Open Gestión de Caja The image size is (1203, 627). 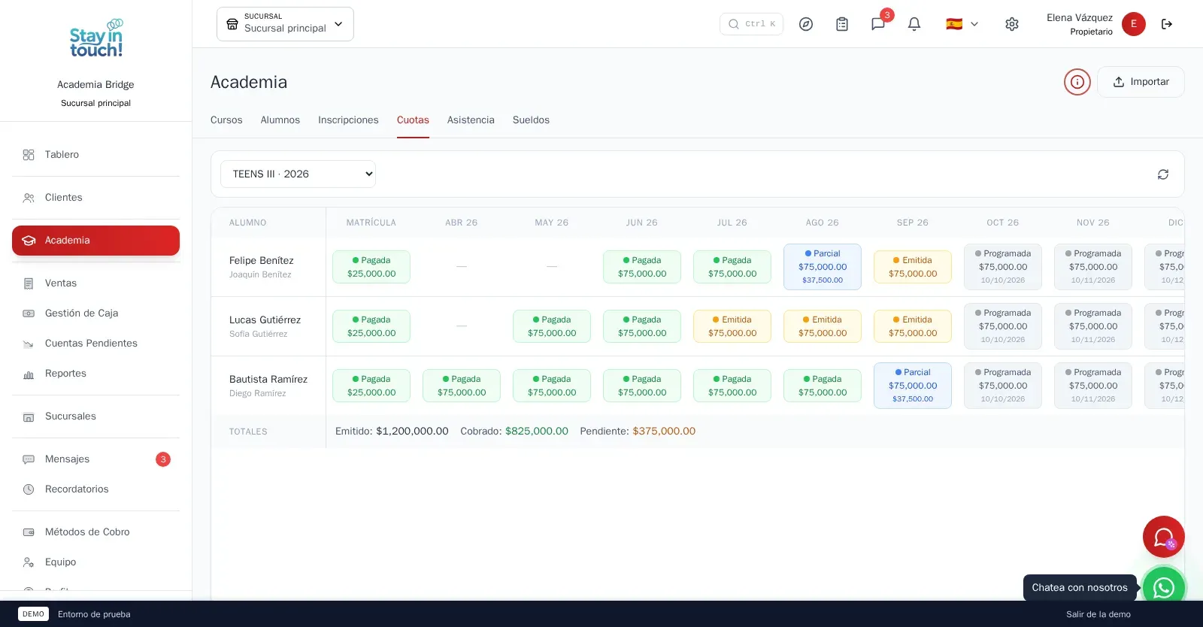click(96, 313)
